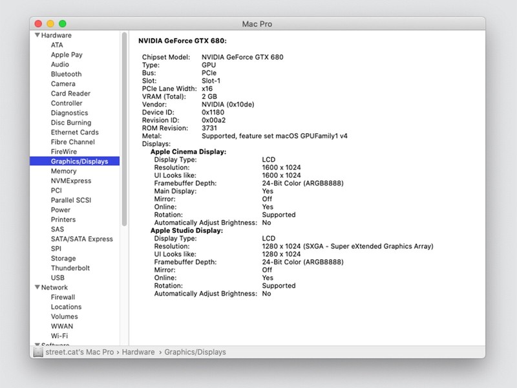This screenshot has width=517, height=388.
Task: Select Graphics/Displays in the sidebar
Action: click(x=79, y=162)
